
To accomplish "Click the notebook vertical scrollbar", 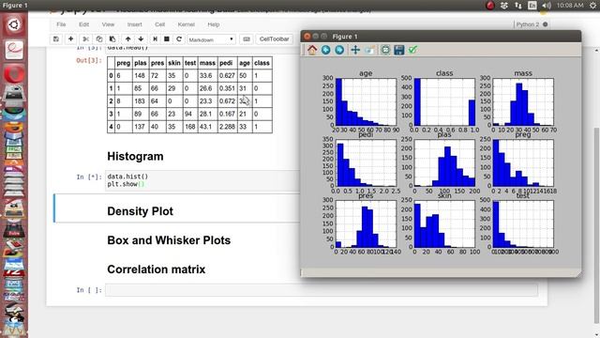I will click(x=596, y=226).
